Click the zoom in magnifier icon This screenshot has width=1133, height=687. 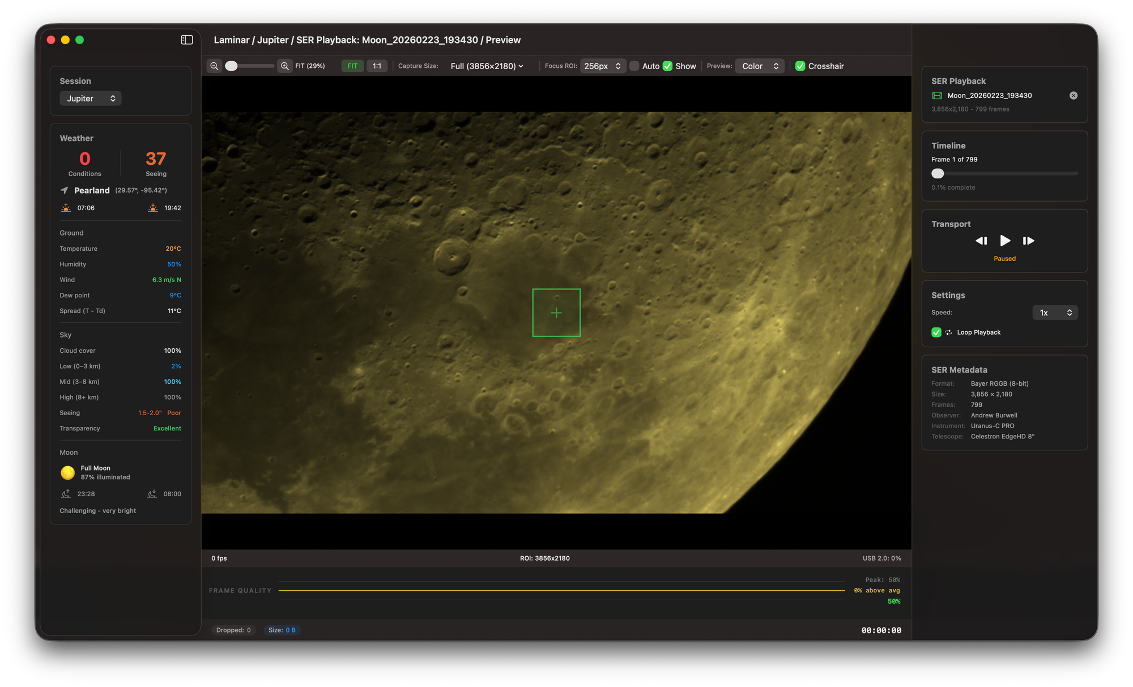click(284, 66)
